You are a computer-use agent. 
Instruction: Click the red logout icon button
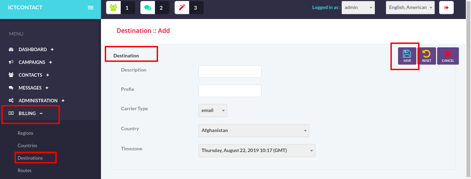tap(446, 8)
